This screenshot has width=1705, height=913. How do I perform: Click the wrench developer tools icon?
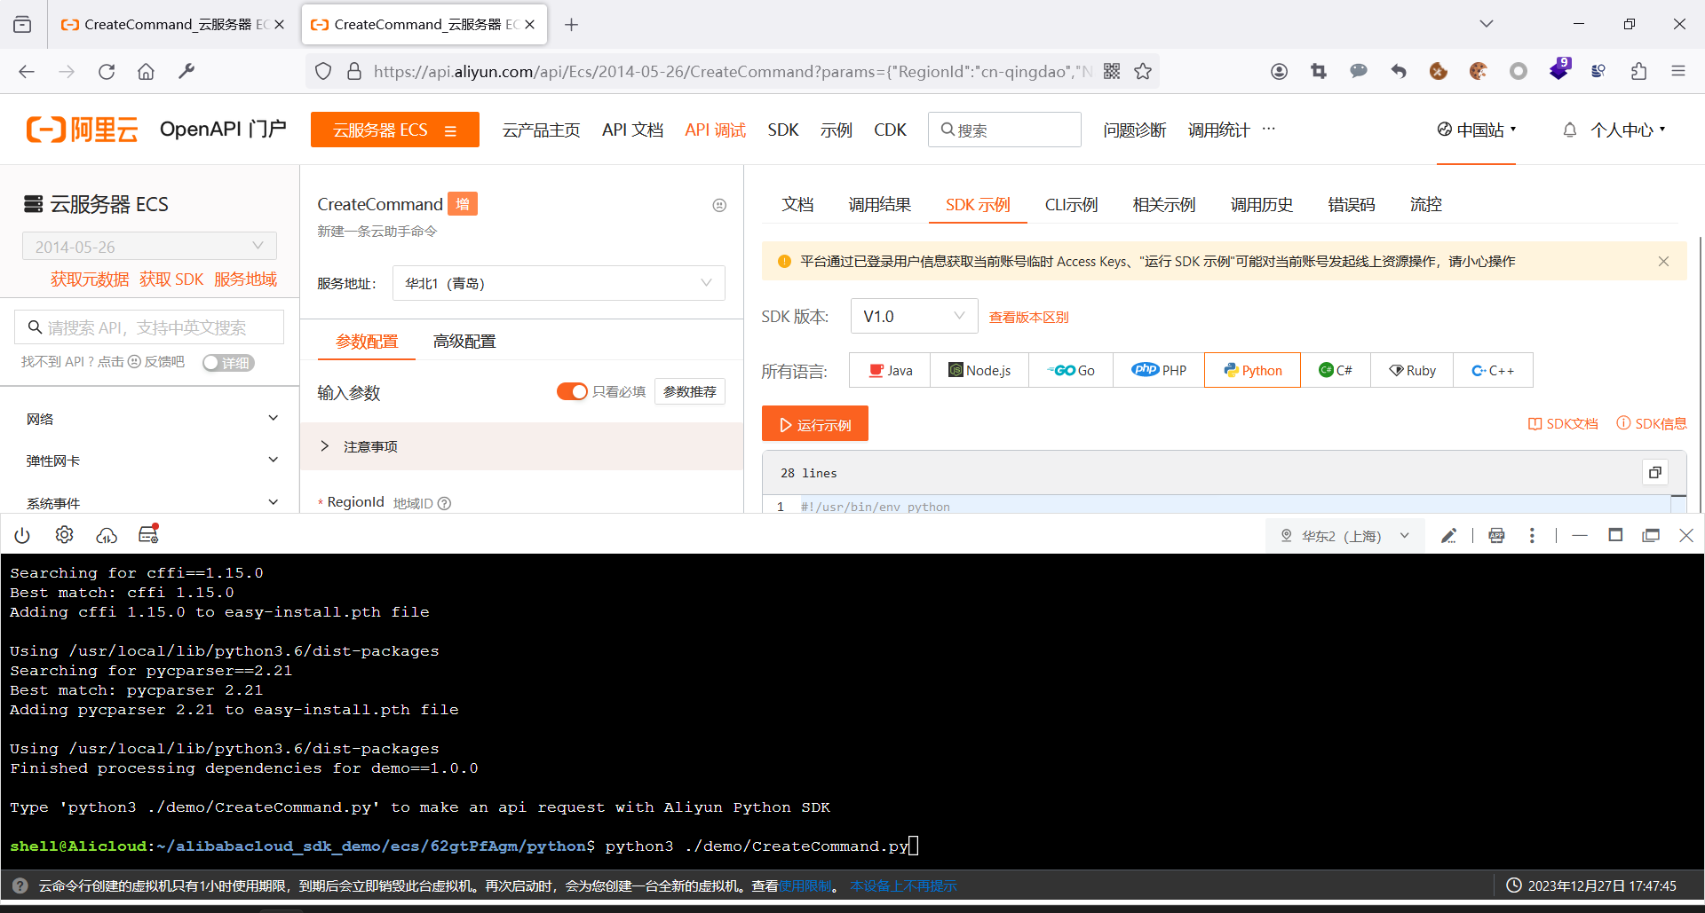click(186, 72)
